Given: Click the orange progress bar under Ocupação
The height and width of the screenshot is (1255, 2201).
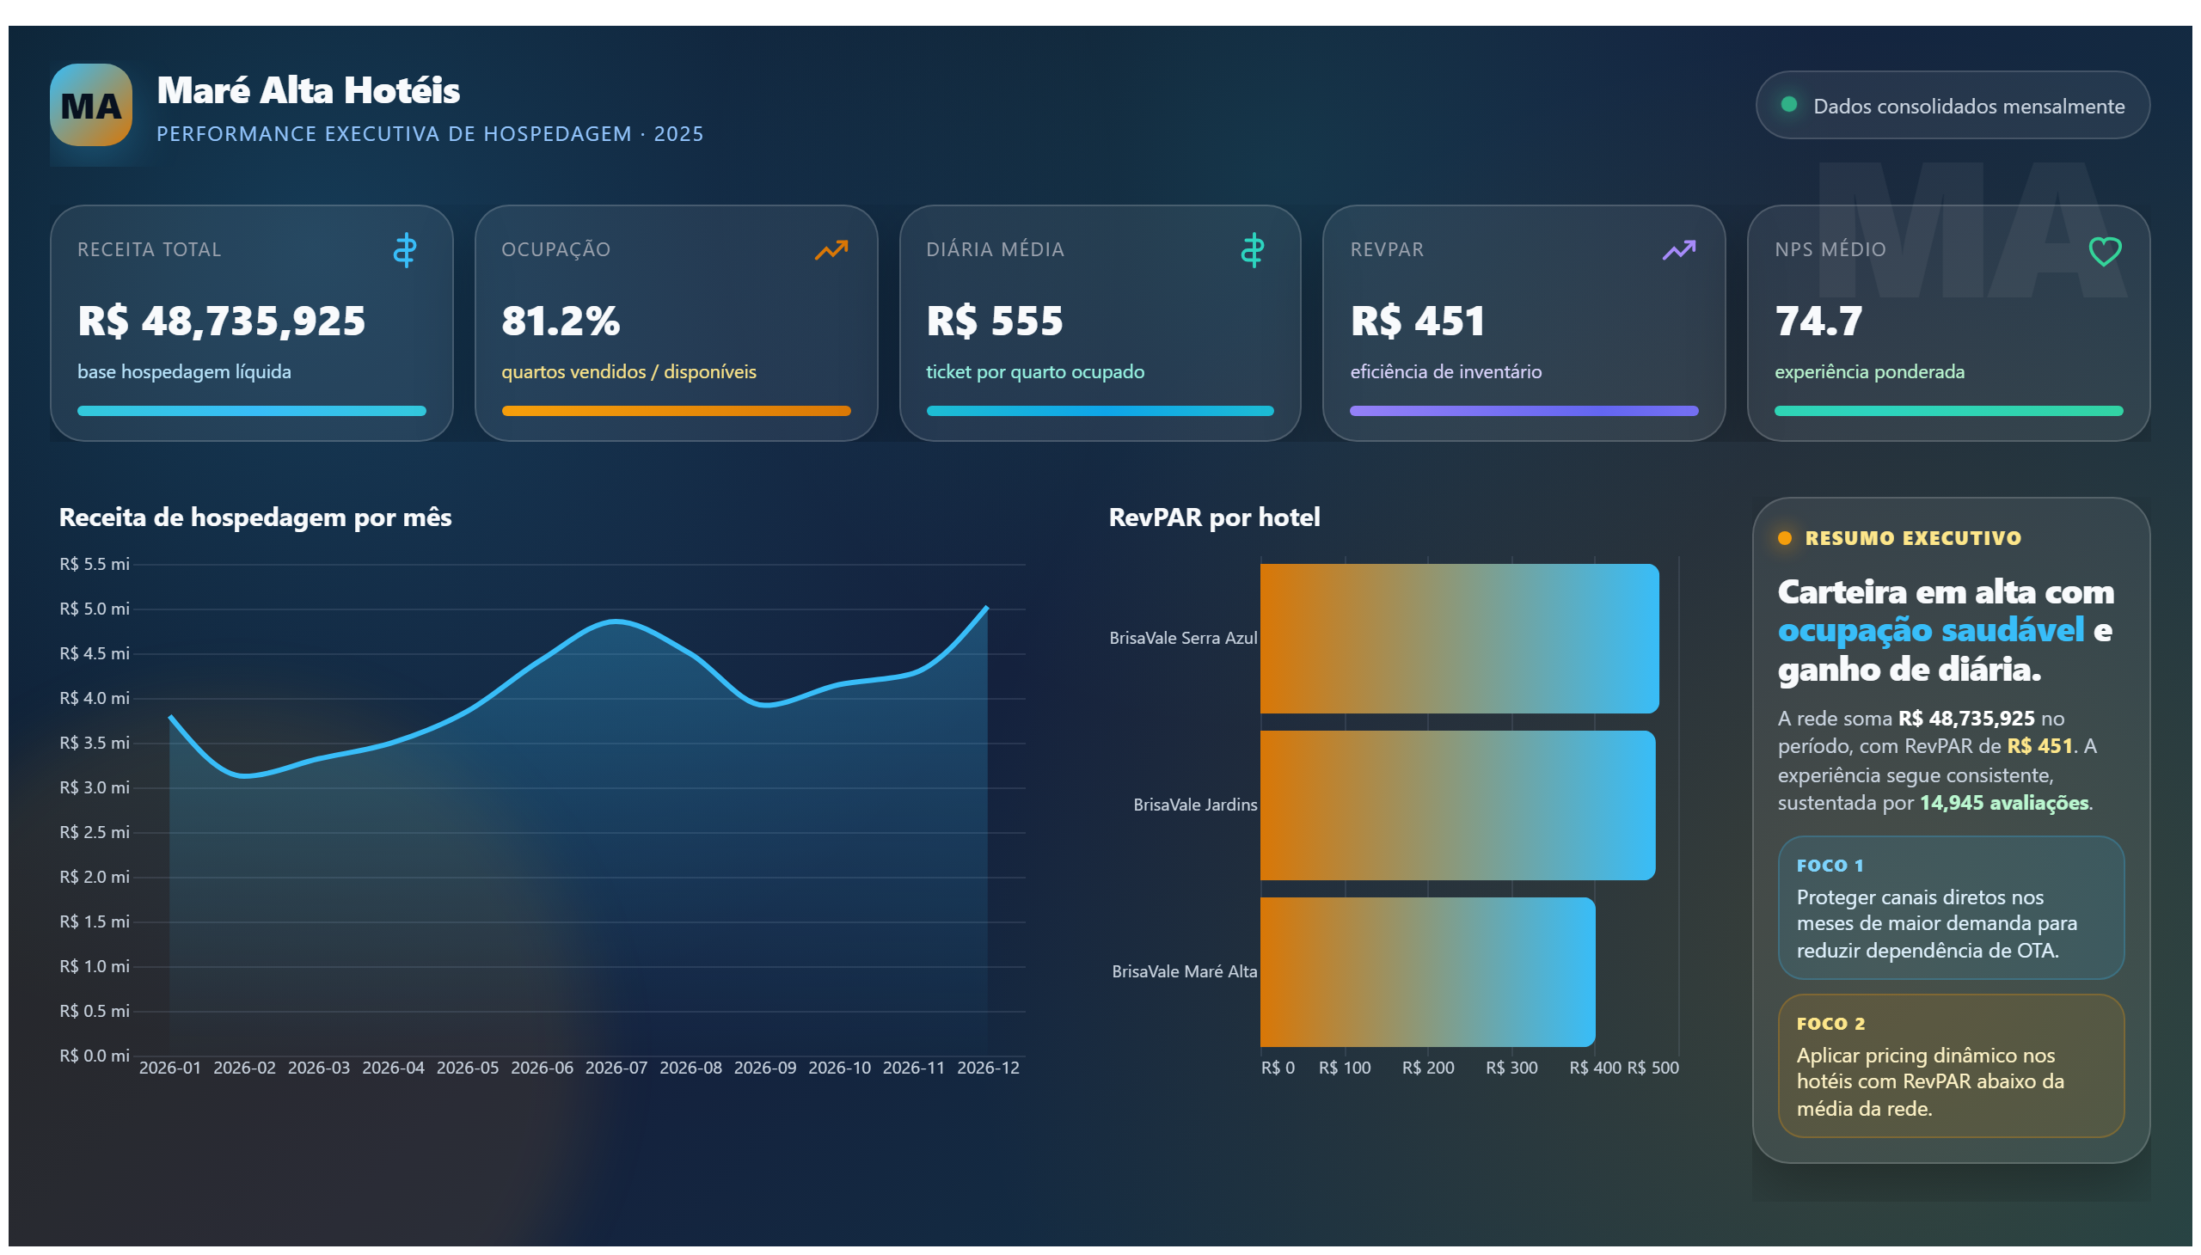Looking at the screenshot, I should [676, 411].
